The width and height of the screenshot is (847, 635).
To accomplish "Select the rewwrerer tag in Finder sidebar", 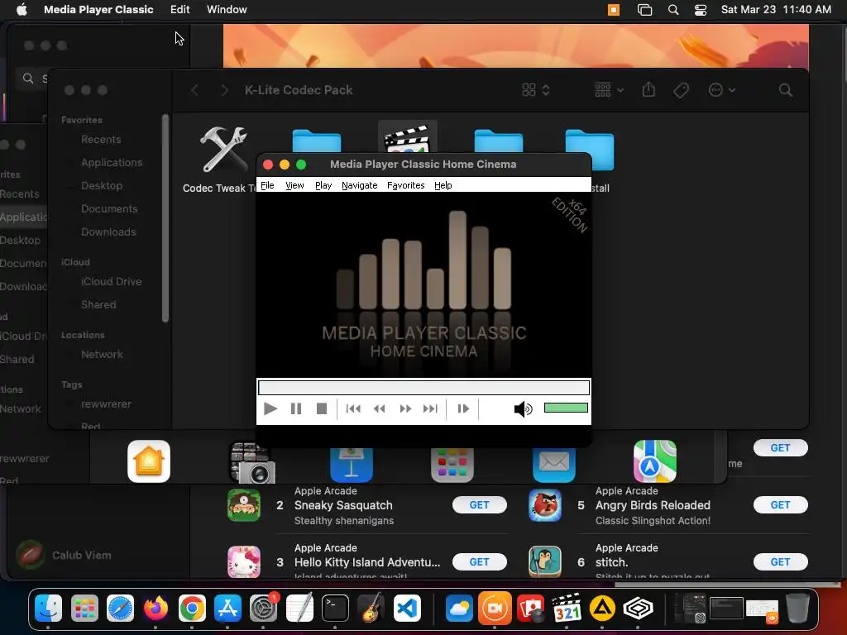I will pyautogui.click(x=106, y=404).
